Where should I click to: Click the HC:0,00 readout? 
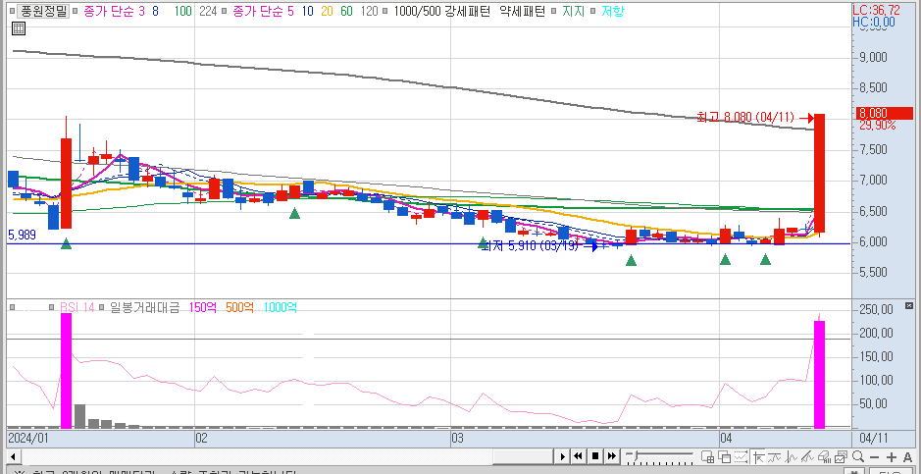[x=873, y=22]
